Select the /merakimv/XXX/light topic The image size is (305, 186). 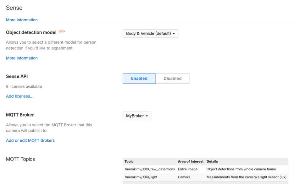pos(141,177)
